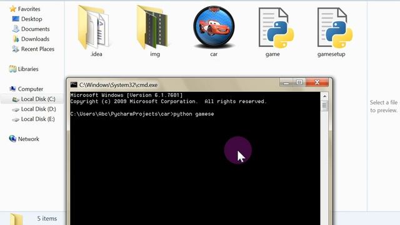Click the cmd.exe title bar system icon
The height and width of the screenshot is (225, 400).
tap(74, 85)
